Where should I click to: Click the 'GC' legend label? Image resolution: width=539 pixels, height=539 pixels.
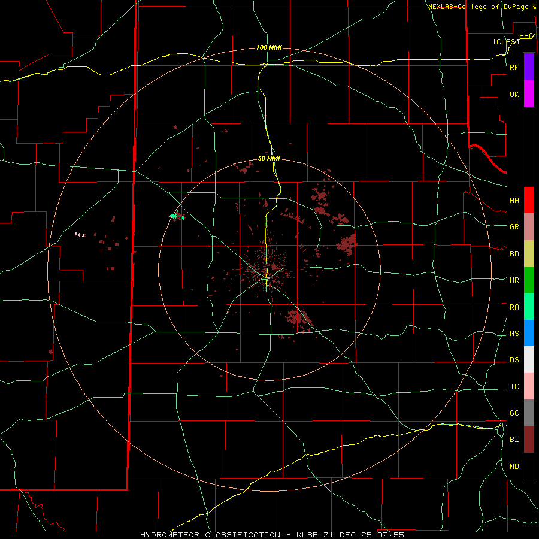point(514,413)
